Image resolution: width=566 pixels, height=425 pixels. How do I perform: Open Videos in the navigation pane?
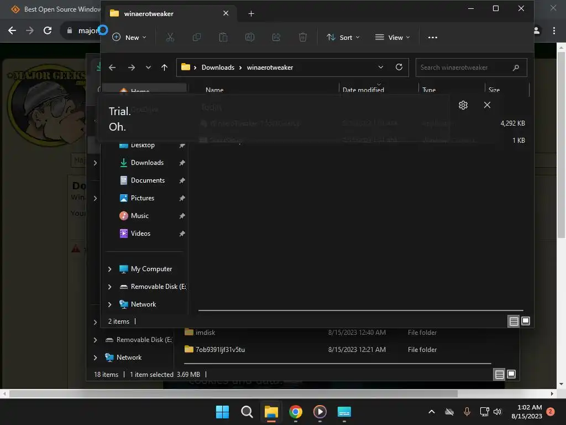pyautogui.click(x=140, y=234)
